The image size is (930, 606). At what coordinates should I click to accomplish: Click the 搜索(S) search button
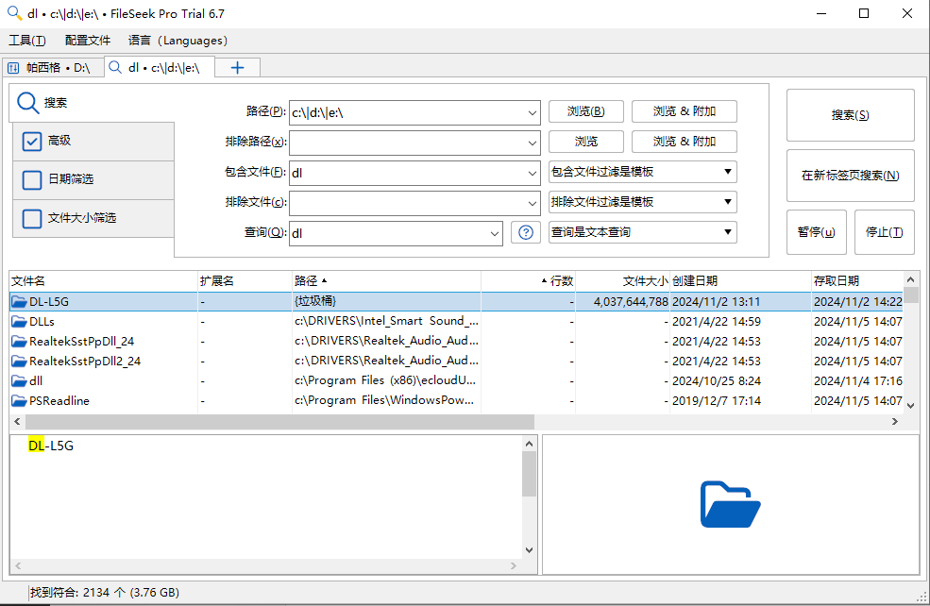point(850,115)
